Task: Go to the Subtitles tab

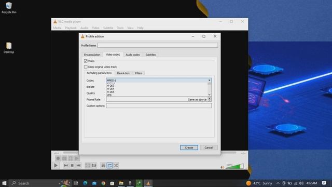Action: (150, 55)
